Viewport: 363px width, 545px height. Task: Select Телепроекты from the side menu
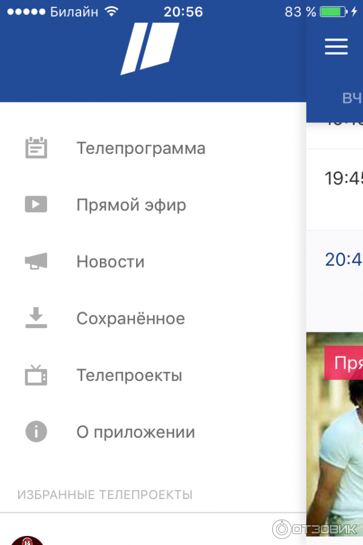(129, 375)
